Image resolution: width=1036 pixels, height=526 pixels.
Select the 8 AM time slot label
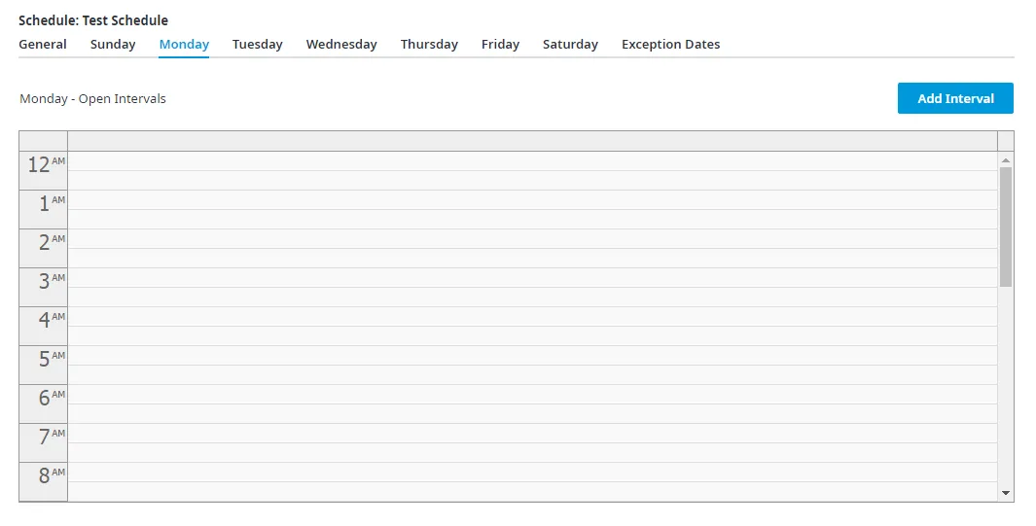point(44,482)
